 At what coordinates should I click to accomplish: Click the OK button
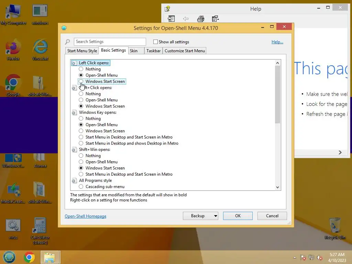click(x=238, y=216)
